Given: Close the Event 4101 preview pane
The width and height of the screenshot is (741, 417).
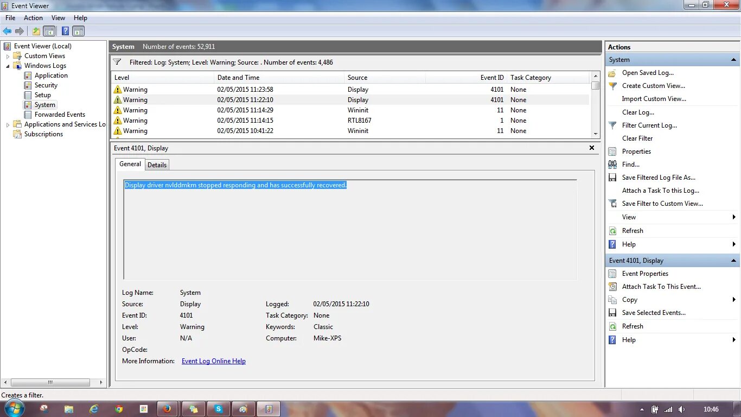Looking at the screenshot, I should [x=592, y=148].
